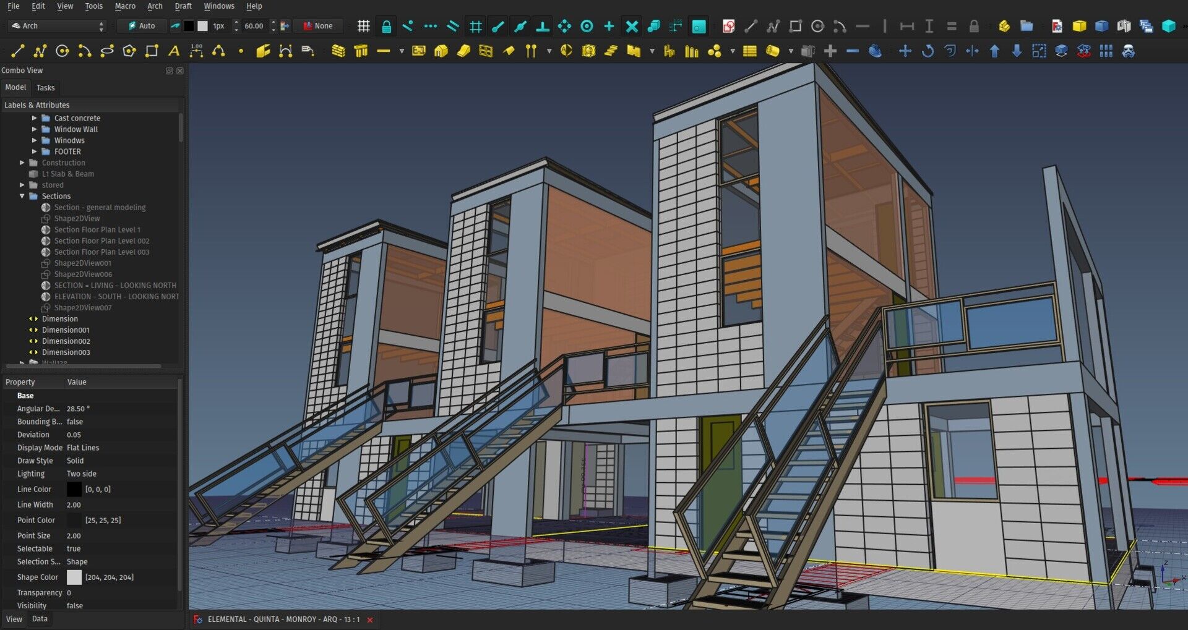Collapse the Sections group
The height and width of the screenshot is (630, 1188).
tap(22, 196)
